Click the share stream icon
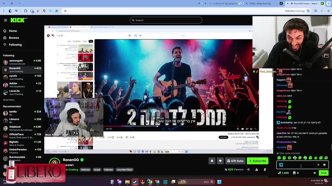Screen dimensions: 332x186 [248, 169]
